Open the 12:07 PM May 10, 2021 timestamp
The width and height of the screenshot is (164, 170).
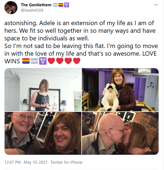pyautogui.click(x=26, y=162)
